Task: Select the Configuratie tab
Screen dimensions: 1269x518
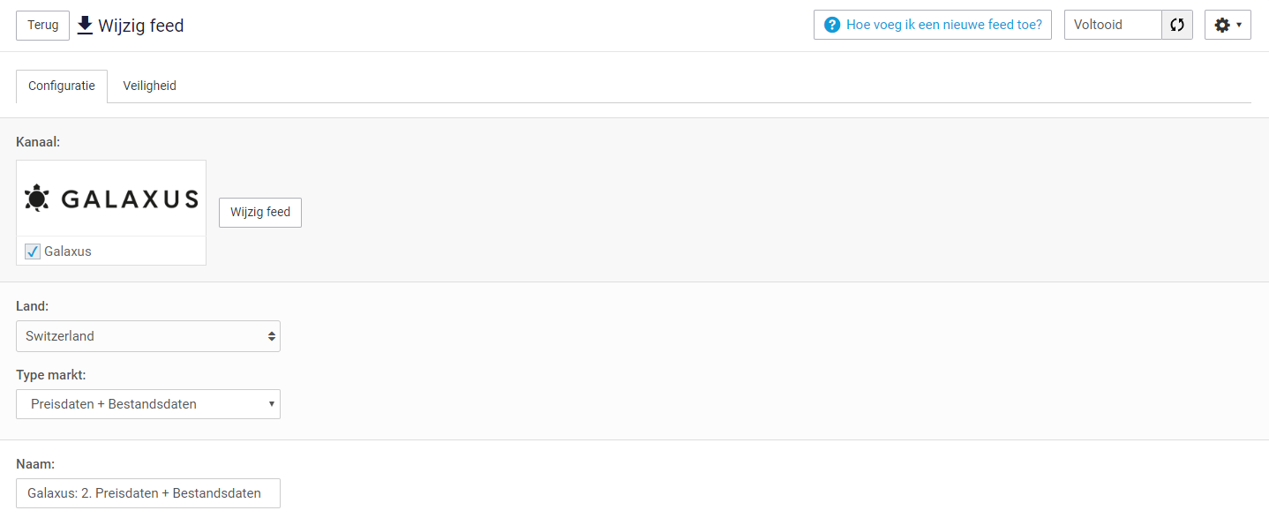Action: [62, 86]
